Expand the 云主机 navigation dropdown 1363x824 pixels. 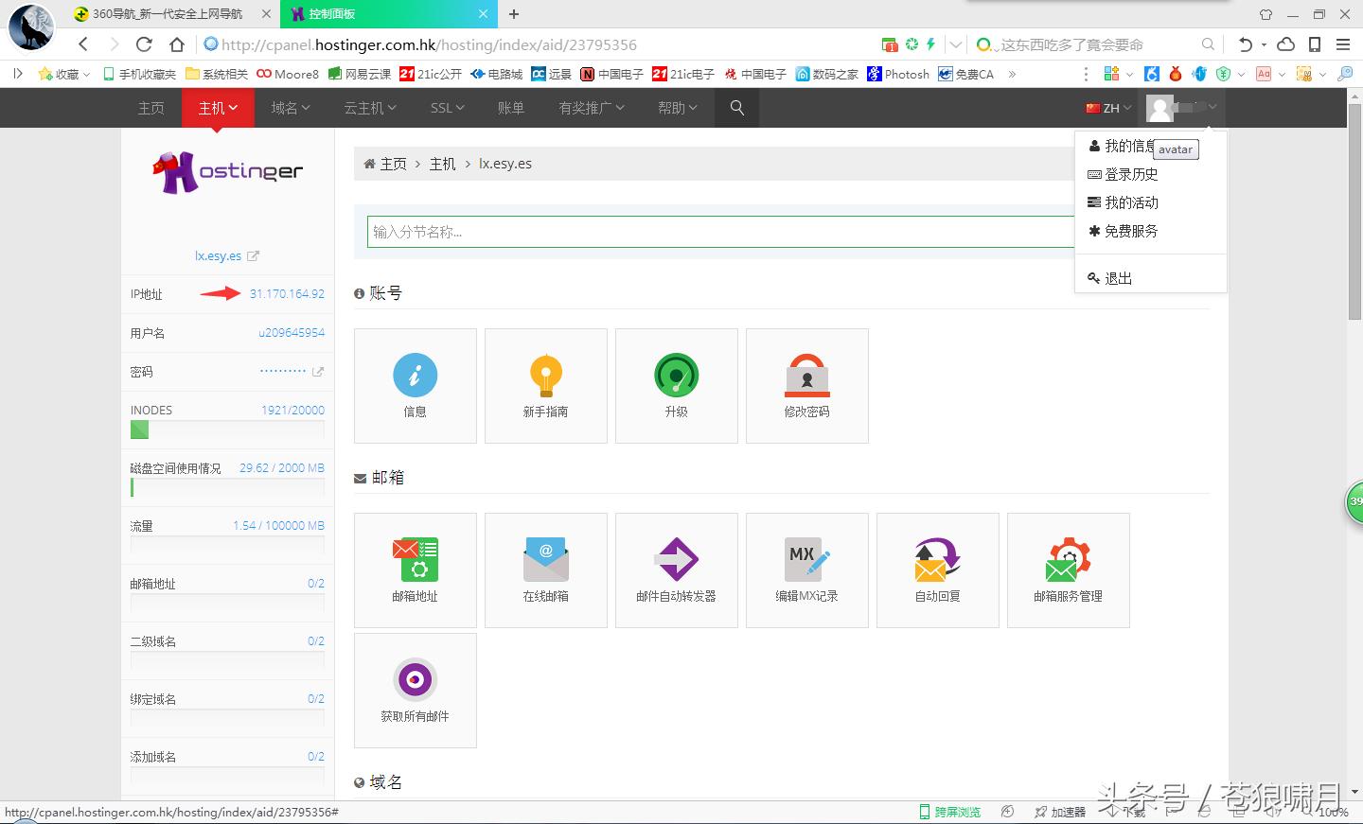pyautogui.click(x=369, y=108)
